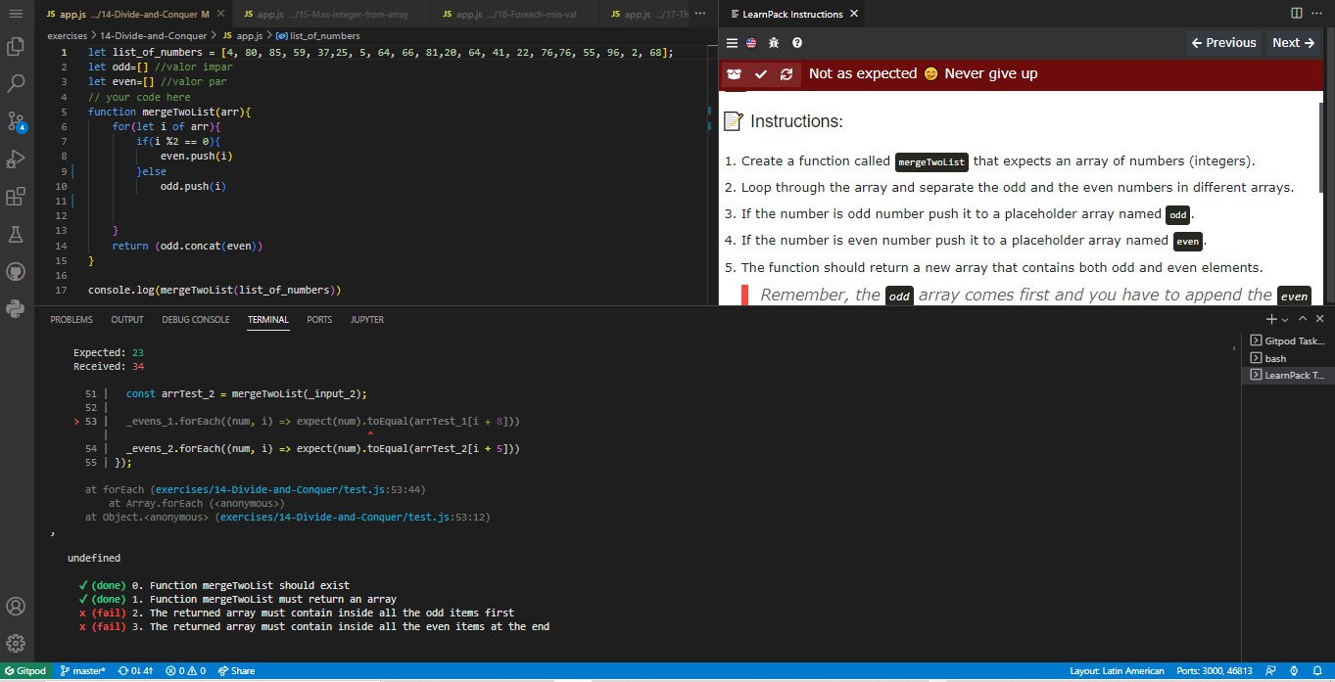This screenshot has height=682, width=1335.
Task: Open the Search view
Action: (x=15, y=82)
